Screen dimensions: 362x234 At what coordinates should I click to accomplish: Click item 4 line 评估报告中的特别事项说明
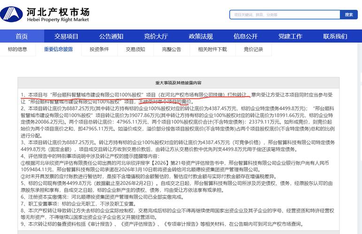coord(90,156)
